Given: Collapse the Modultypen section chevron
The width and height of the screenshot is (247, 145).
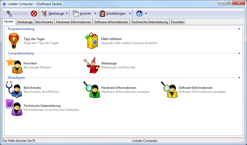Looking at the screenshot, I should tap(239, 78).
